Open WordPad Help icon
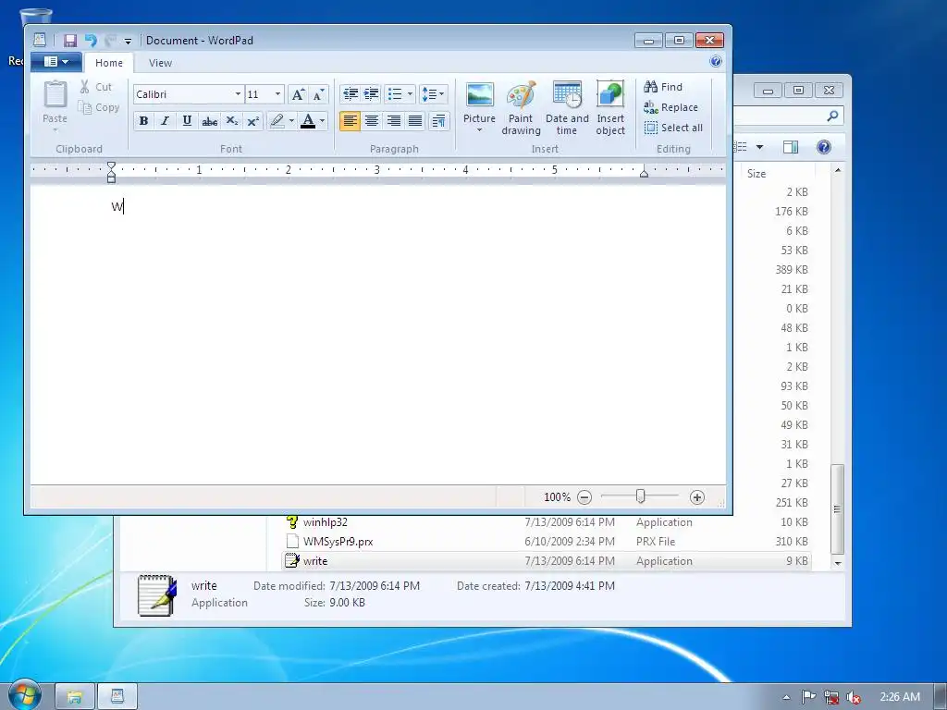Image resolution: width=947 pixels, height=710 pixels. [716, 62]
